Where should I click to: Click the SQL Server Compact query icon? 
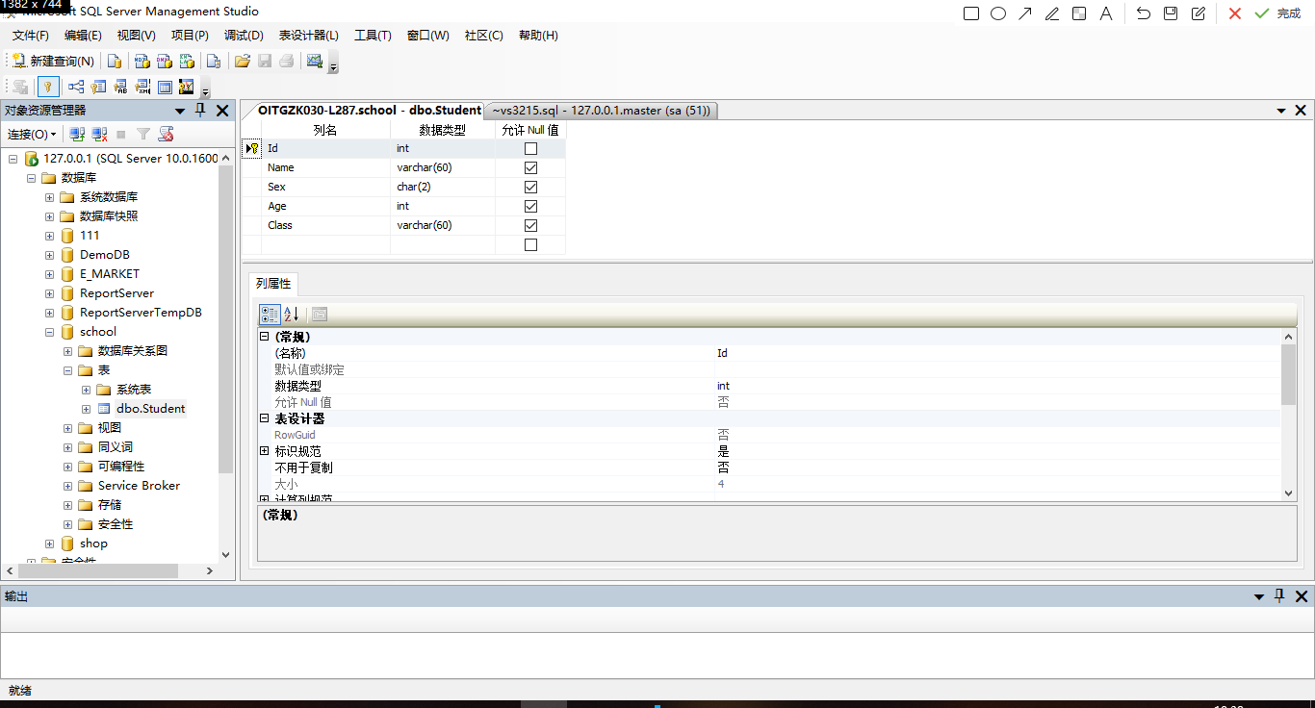point(214,61)
